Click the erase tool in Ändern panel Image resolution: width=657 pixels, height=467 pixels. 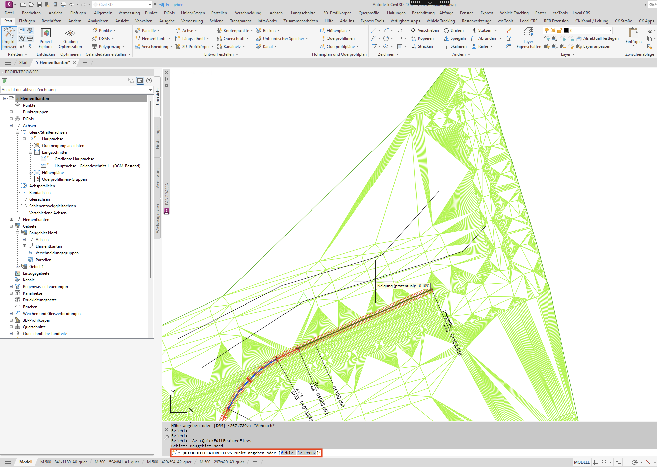[x=509, y=30]
